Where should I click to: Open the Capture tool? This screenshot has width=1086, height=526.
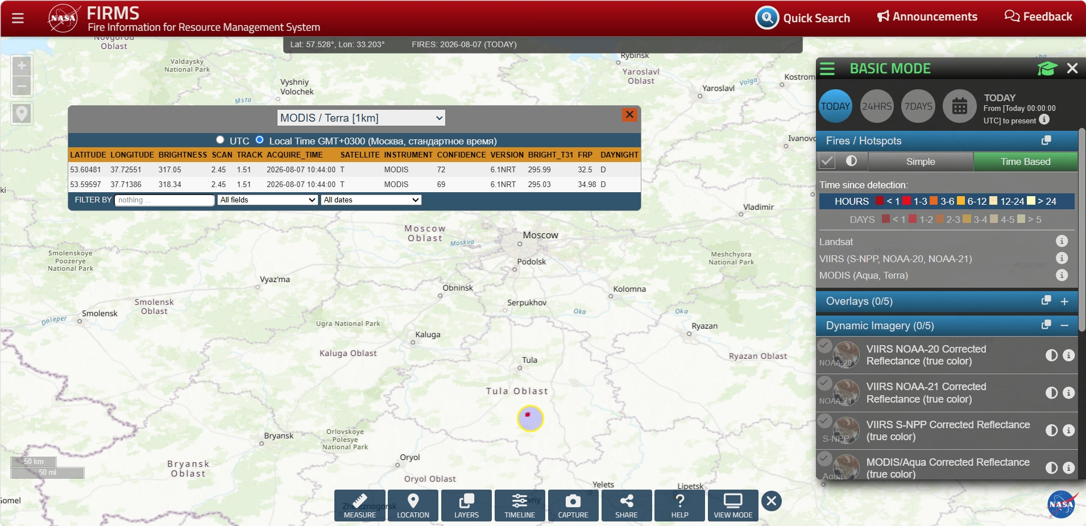point(573,506)
